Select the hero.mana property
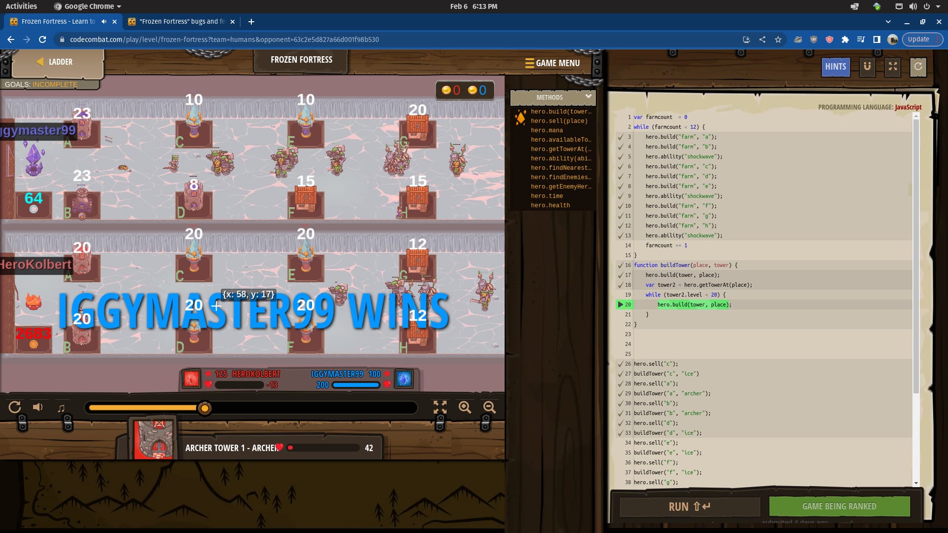 tap(547, 130)
